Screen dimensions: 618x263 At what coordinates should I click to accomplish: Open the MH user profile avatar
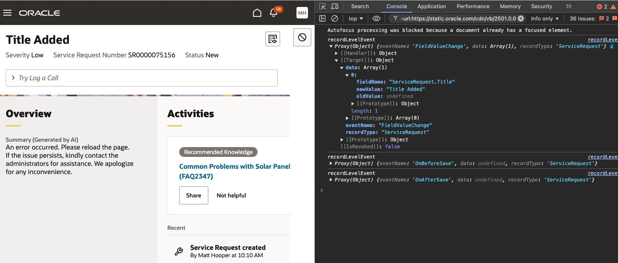point(302,13)
